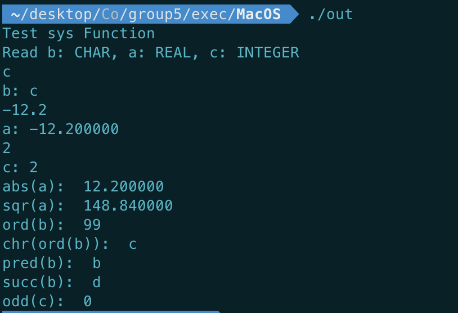
Task: Click the a: -12.200000 output line
Action: pos(60,129)
